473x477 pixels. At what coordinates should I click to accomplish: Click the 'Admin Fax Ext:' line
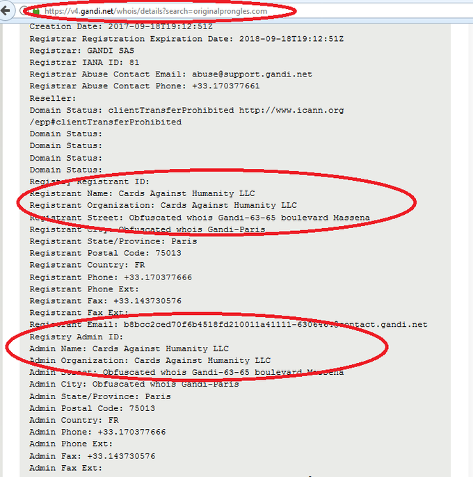point(66,468)
